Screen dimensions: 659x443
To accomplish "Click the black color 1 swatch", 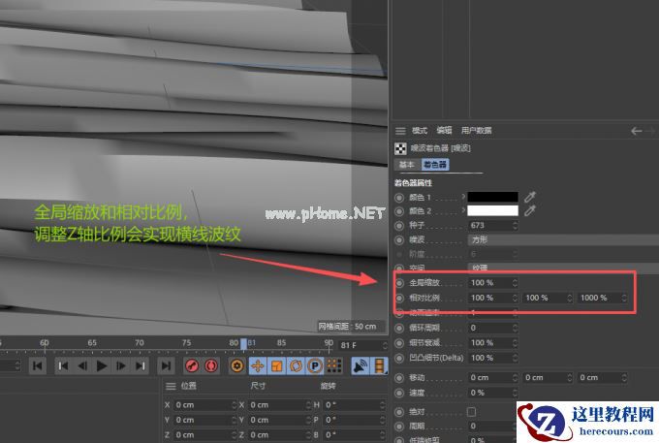I will point(492,197).
